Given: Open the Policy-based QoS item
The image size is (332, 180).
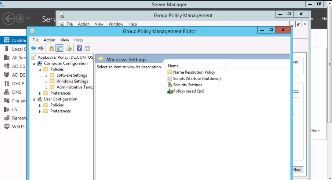Looking at the screenshot, I should [x=188, y=91].
